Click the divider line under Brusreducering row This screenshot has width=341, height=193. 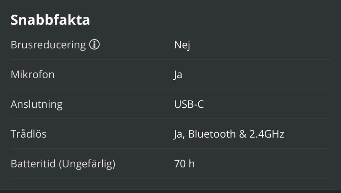click(170, 59)
